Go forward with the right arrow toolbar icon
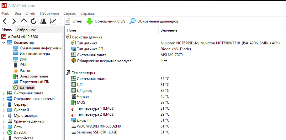Screen dimensions: 286x140 pyautogui.click(x=14, y=21)
